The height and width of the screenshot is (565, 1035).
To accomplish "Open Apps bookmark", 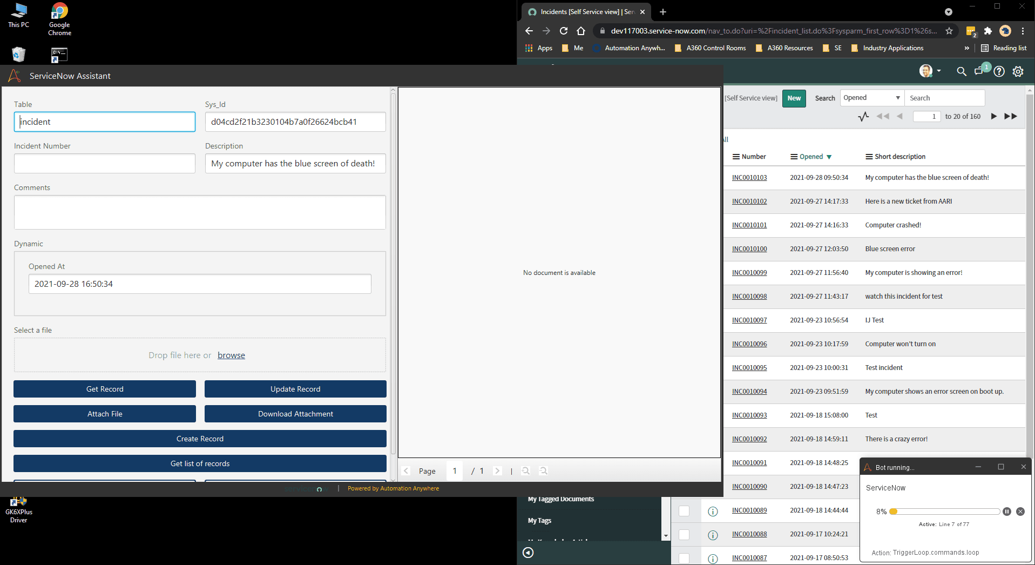I will pyautogui.click(x=539, y=48).
